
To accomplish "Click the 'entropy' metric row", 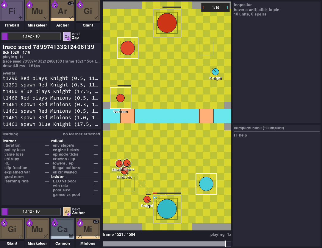I will [x=27, y=159].
